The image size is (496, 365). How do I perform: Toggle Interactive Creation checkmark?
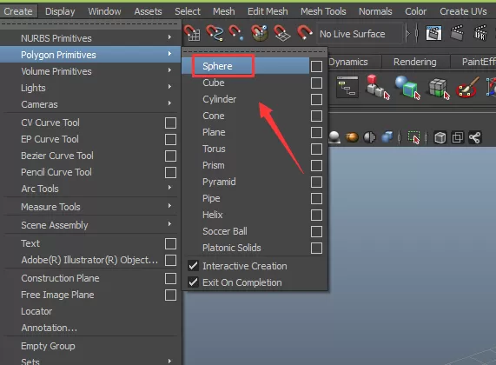194,266
